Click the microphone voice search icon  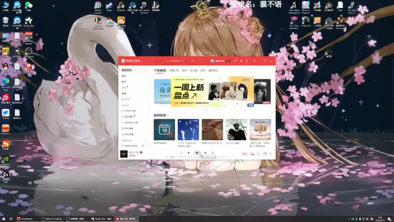pyautogui.click(x=193, y=61)
